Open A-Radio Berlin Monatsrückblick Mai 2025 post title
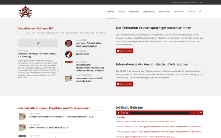The height and width of the screenshot is (138, 221). 62,117
